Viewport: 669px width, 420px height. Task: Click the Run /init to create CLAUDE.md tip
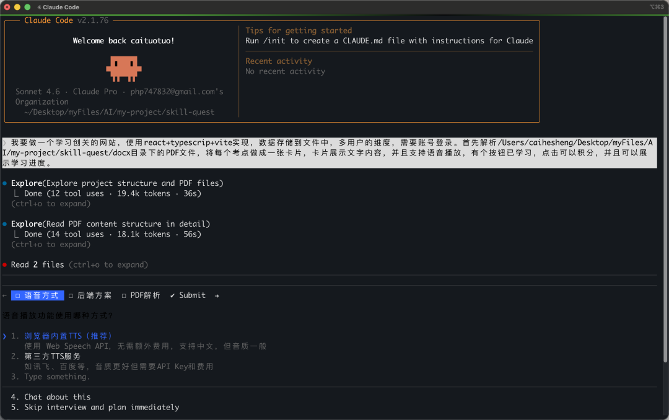(389, 41)
